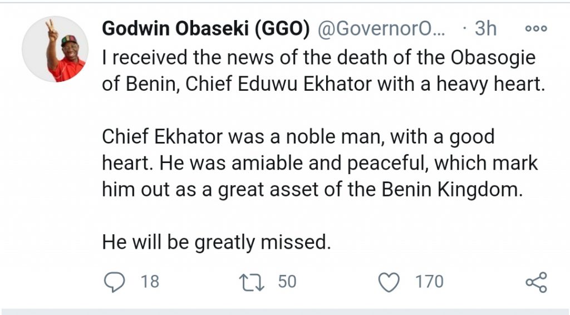Click the retweet count 50
The width and height of the screenshot is (570, 315).
tap(287, 282)
